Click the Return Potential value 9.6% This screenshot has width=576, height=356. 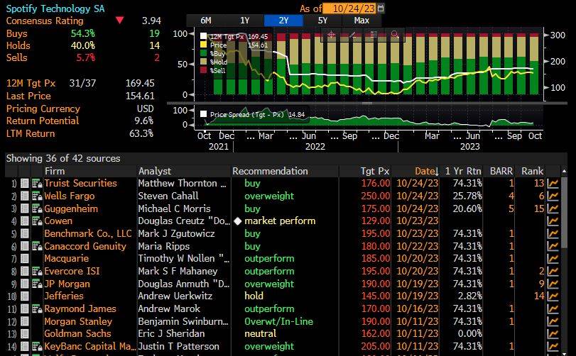point(143,121)
